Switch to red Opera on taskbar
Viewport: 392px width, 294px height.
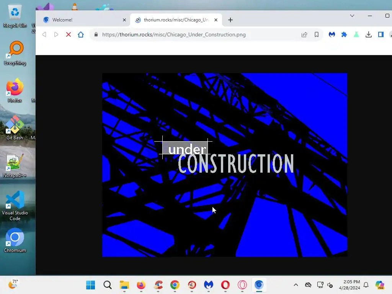(x=225, y=285)
